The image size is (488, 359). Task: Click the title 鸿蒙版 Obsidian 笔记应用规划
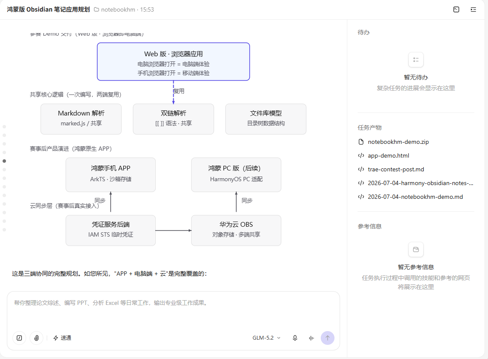pyautogui.click(x=48, y=9)
